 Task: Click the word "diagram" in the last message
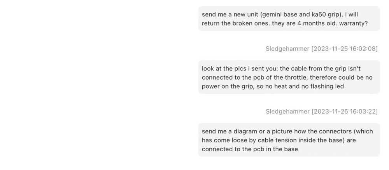(244, 131)
